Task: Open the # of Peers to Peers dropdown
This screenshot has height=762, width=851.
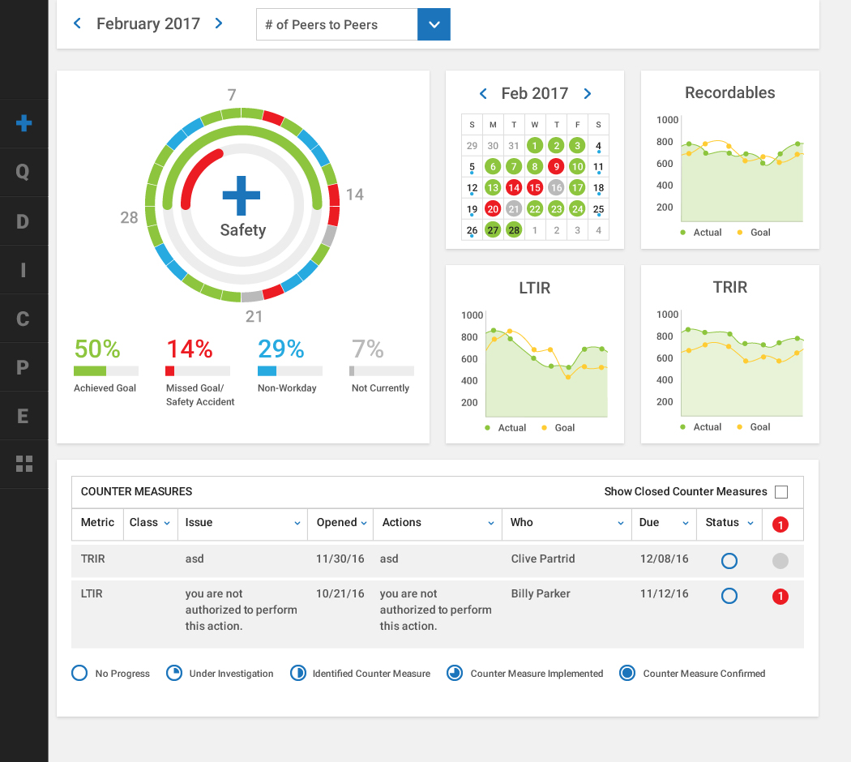Action: click(434, 24)
